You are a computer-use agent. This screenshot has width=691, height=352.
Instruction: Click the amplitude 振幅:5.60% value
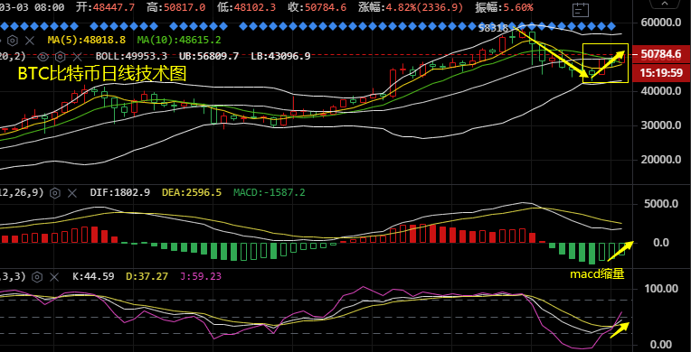click(x=504, y=7)
